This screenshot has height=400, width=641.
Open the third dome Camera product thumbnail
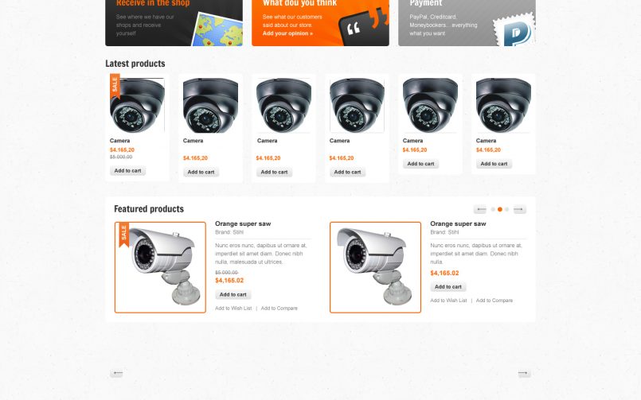[283, 105]
